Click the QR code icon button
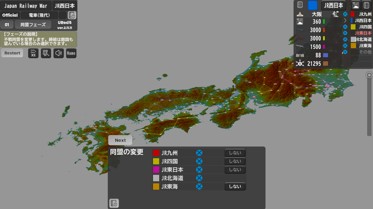 click(46, 53)
